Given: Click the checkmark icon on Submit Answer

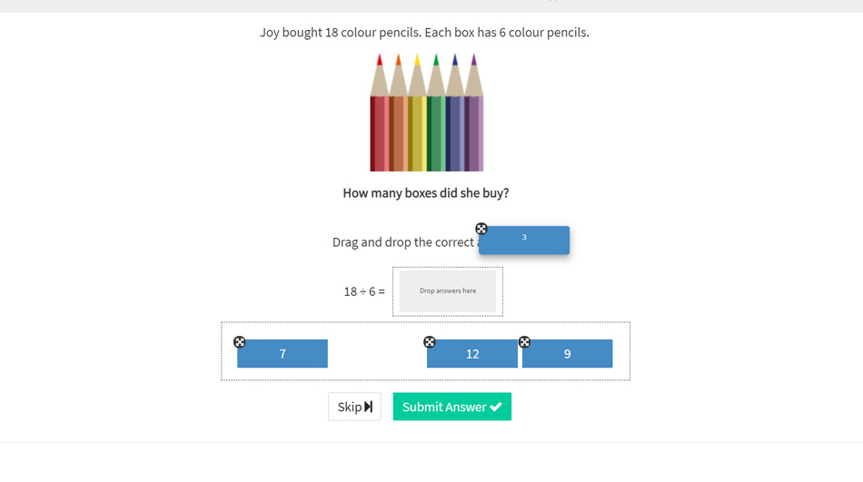Looking at the screenshot, I should 496,407.
